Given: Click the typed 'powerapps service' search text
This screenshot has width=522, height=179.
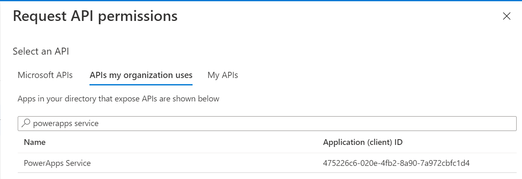Looking at the screenshot, I should click(x=66, y=123).
